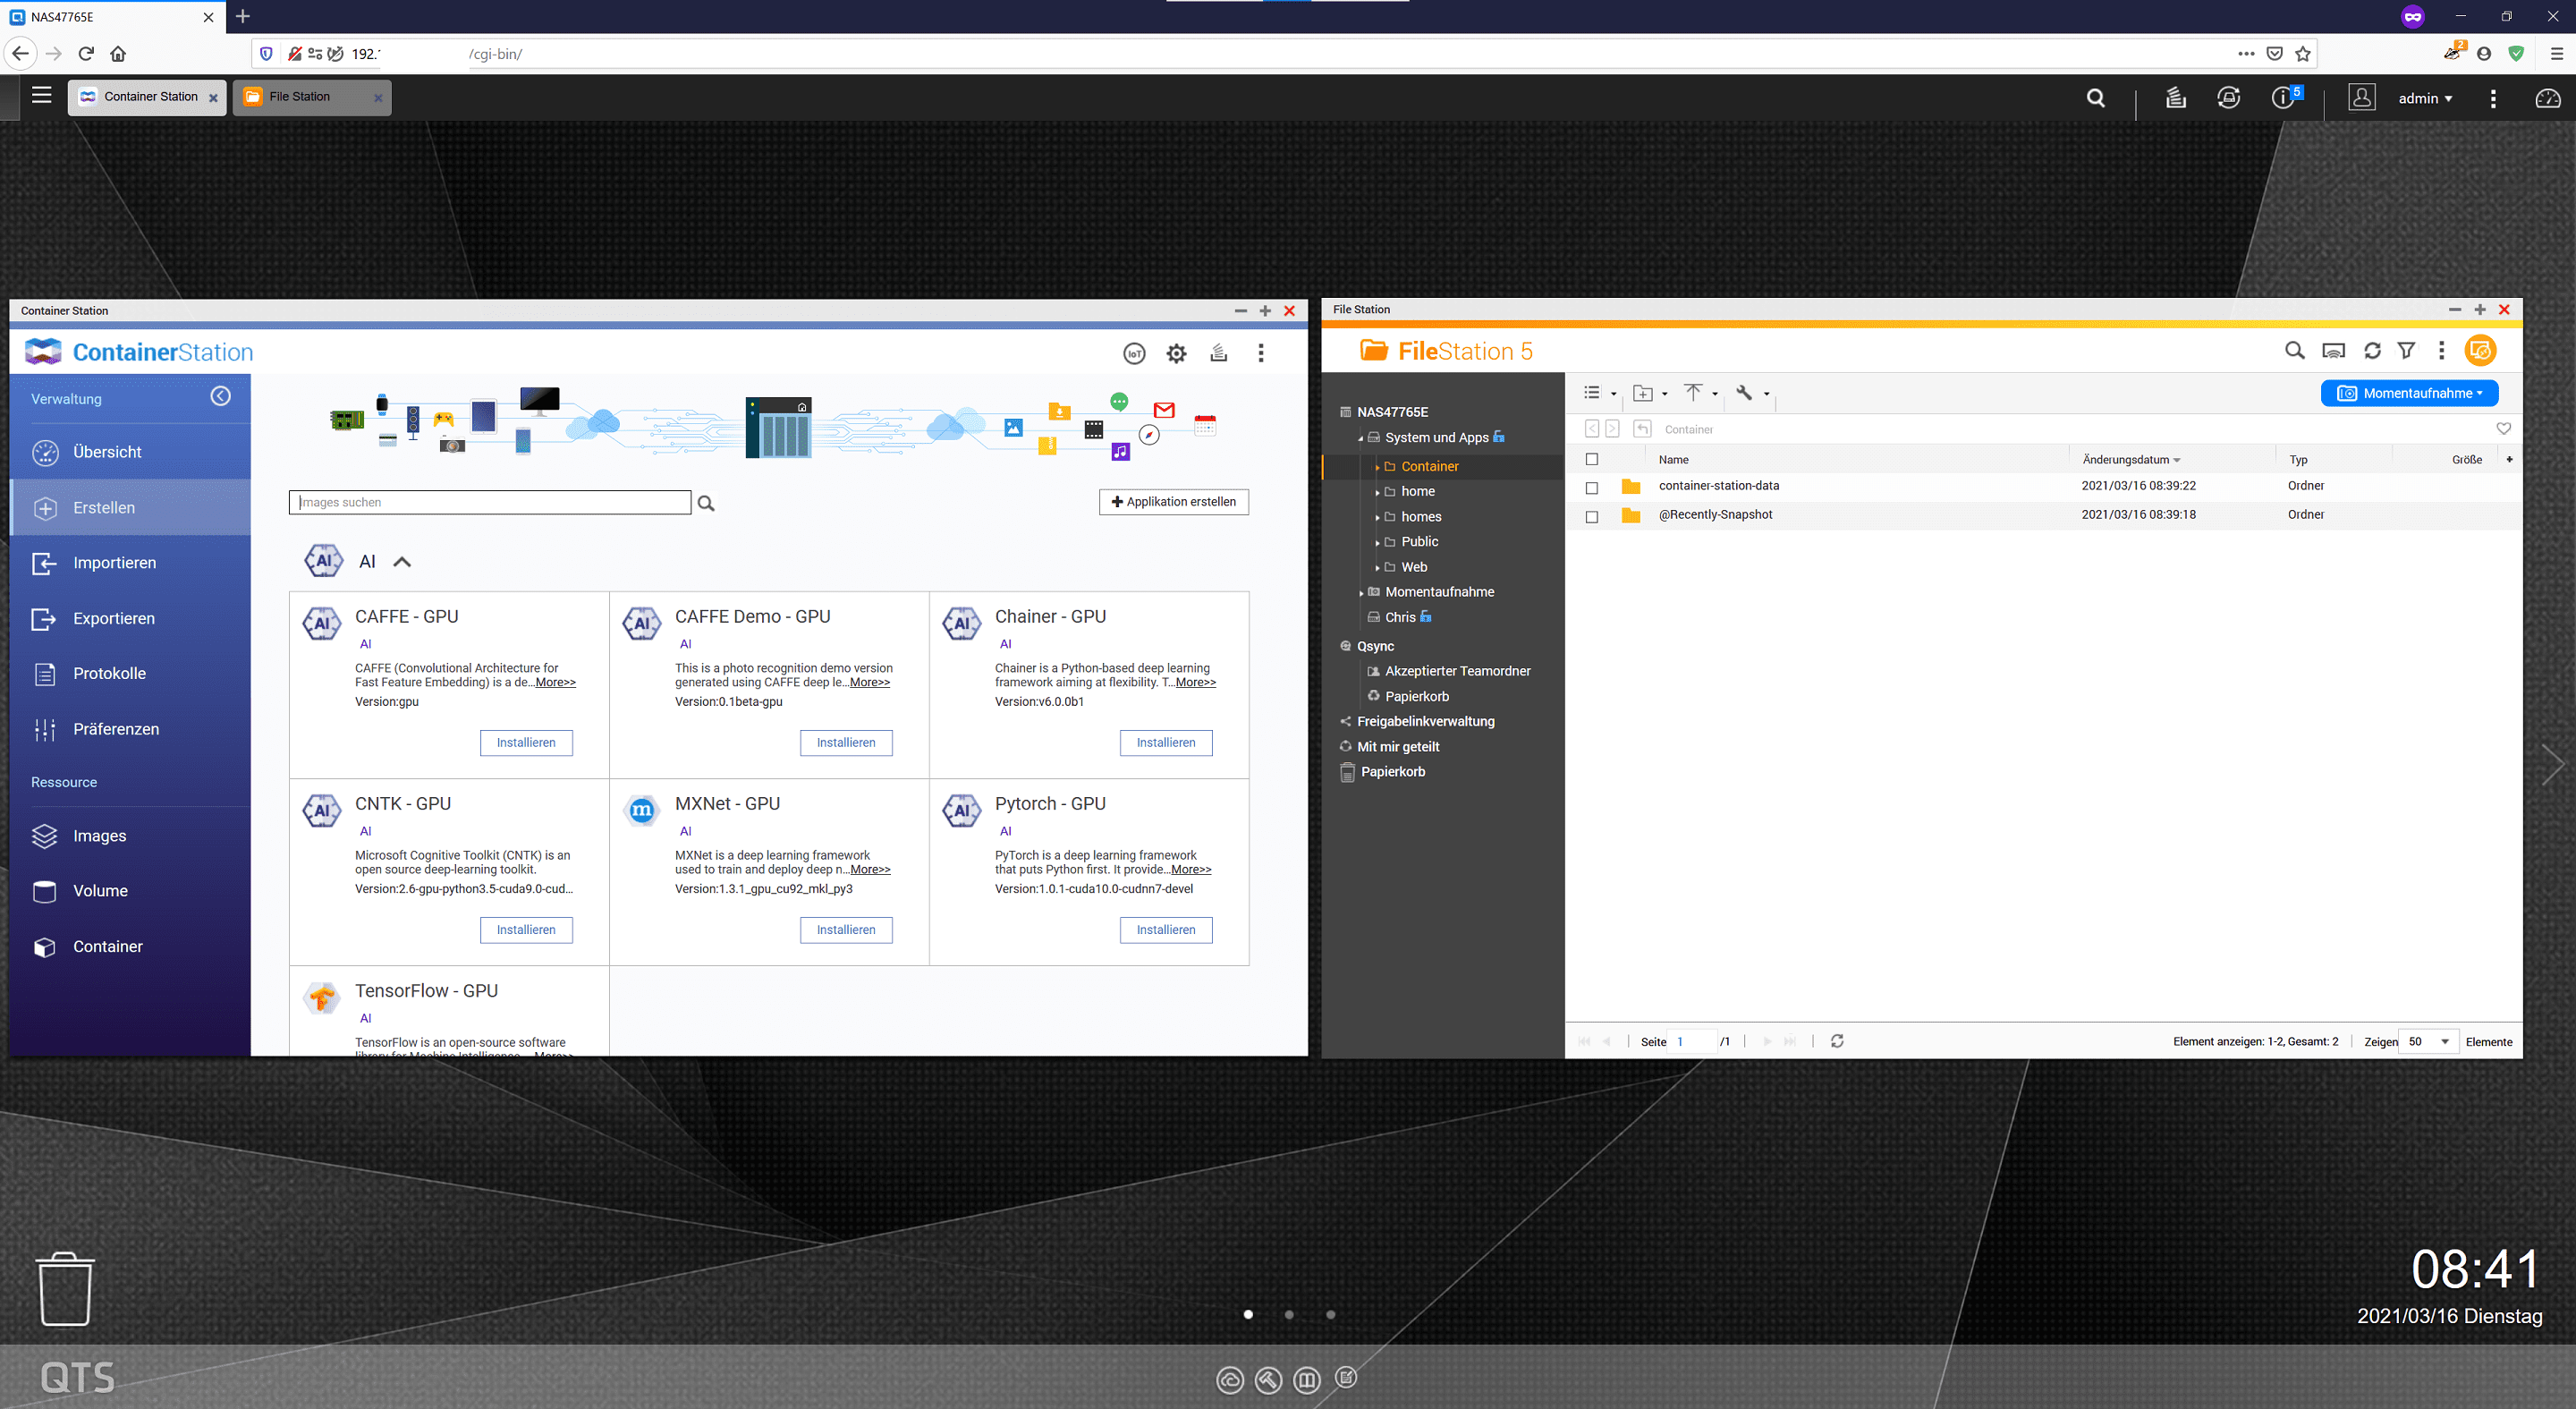Check the container-station-data folder checkbox
Image resolution: width=2576 pixels, height=1409 pixels.
pos(1592,488)
